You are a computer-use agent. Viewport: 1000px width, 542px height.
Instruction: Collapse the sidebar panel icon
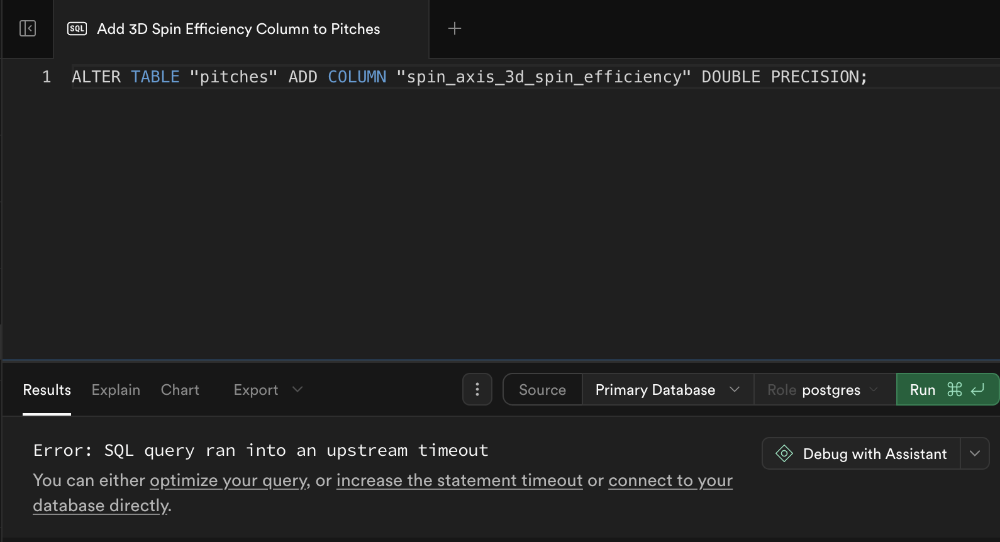pos(28,28)
